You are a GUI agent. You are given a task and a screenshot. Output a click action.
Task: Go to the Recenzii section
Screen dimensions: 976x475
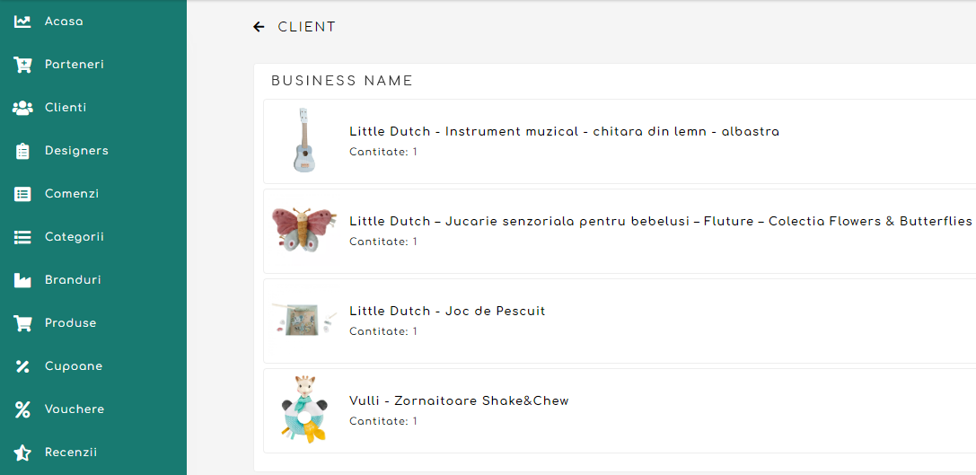point(71,453)
